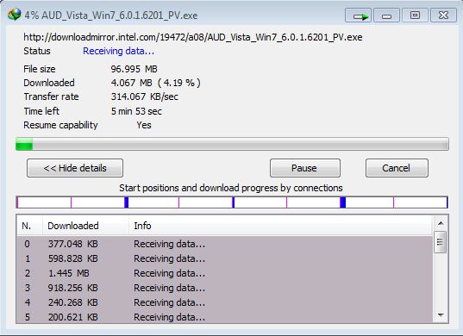
Task: Click the blue Receiving data status text
Action: pyautogui.click(x=118, y=51)
